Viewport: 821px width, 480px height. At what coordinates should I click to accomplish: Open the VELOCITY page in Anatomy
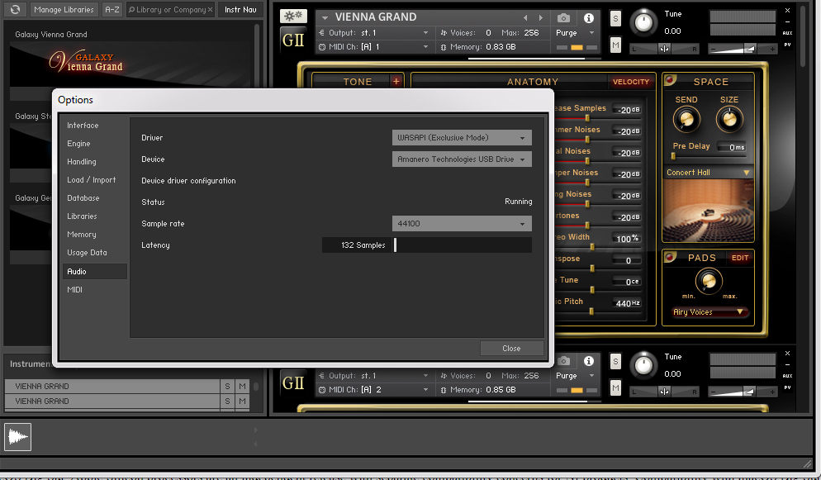pos(631,82)
